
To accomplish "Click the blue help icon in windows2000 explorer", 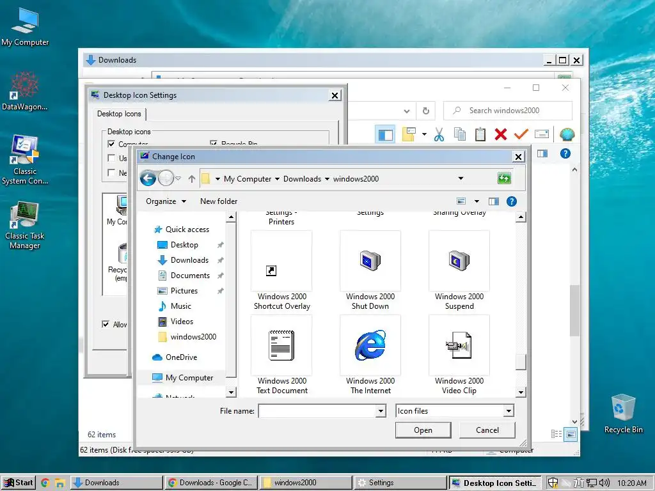I will point(565,153).
